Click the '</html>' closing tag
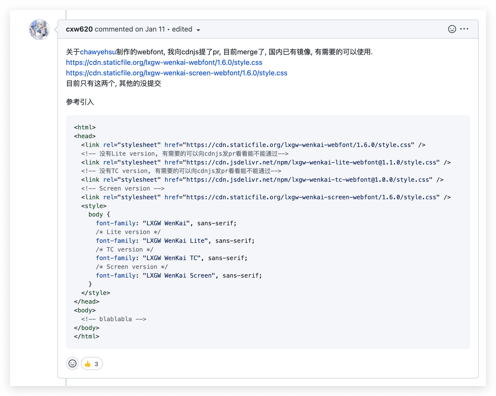 click(87, 336)
